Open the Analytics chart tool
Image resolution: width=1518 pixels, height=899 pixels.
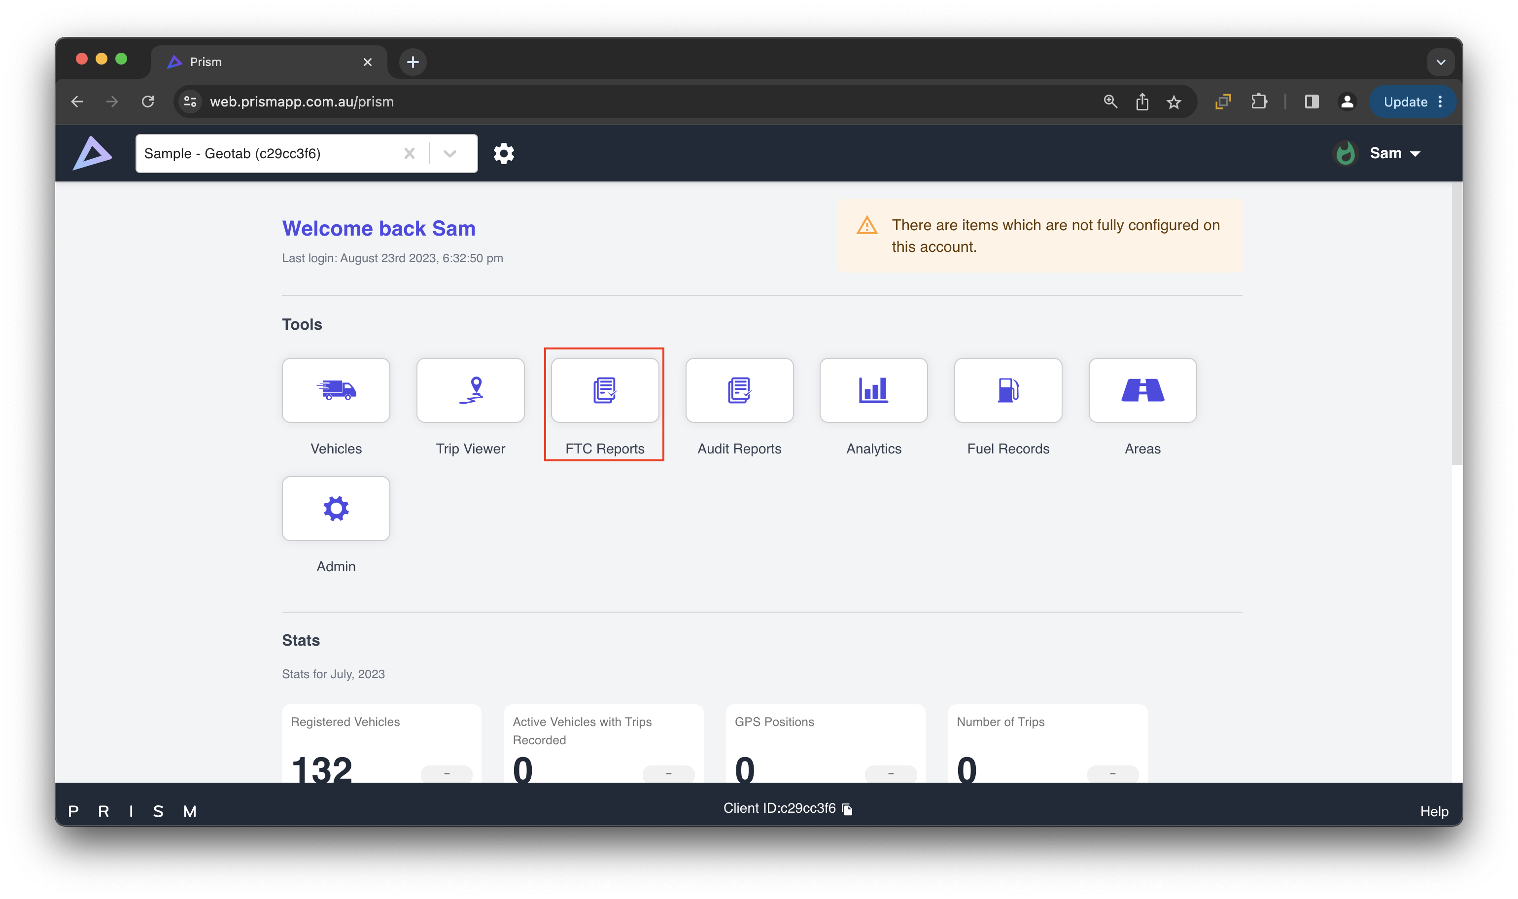pos(873,390)
